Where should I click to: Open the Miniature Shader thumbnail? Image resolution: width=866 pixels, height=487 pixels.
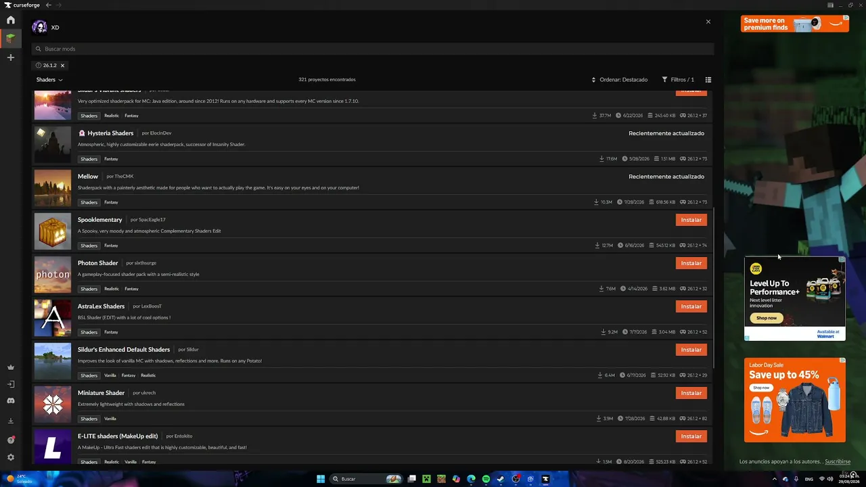[x=53, y=404]
